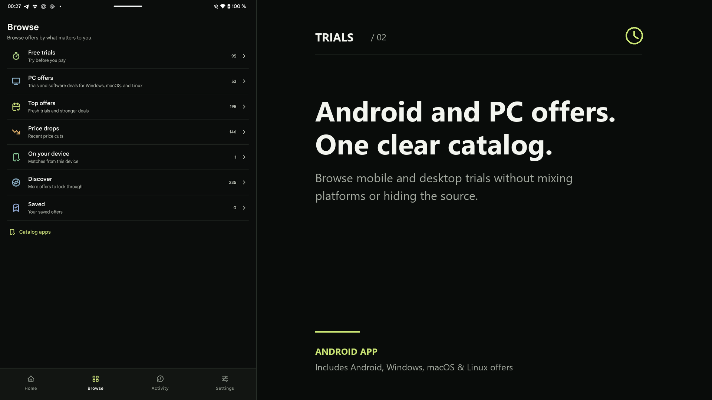
Task: Tap the status bar drag handle
Action: coord(128,6)
